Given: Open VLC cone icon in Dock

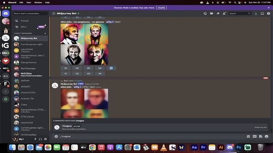Looking at the screenshot, I should click(x=163, y=147).
